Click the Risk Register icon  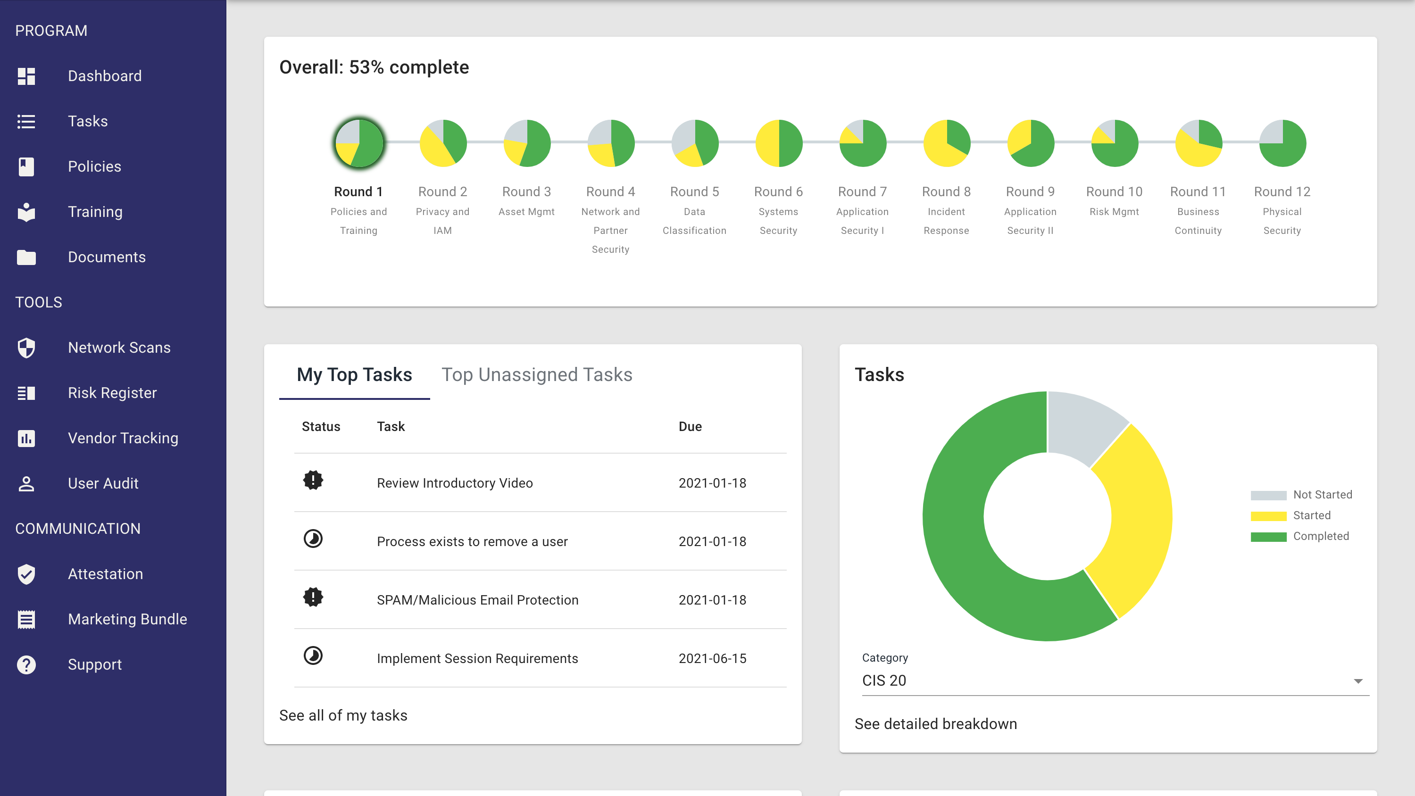[26, 393]
